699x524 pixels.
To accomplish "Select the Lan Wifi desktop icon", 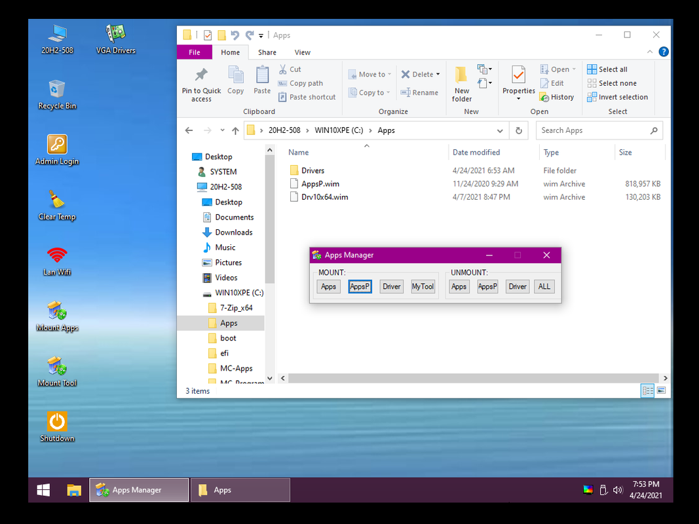I will click(x=57, y=261).
